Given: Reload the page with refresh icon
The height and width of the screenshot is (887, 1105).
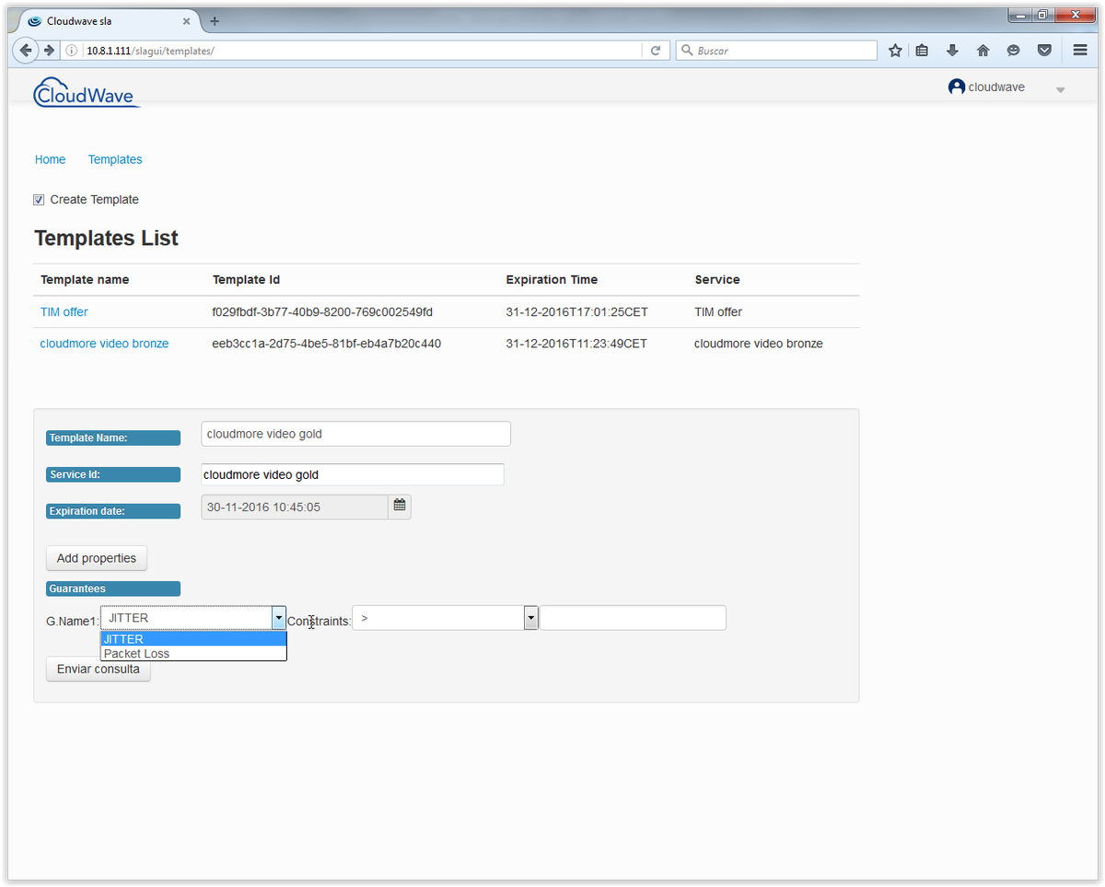Looking at the screenshot, I should (x=656, y=51).
